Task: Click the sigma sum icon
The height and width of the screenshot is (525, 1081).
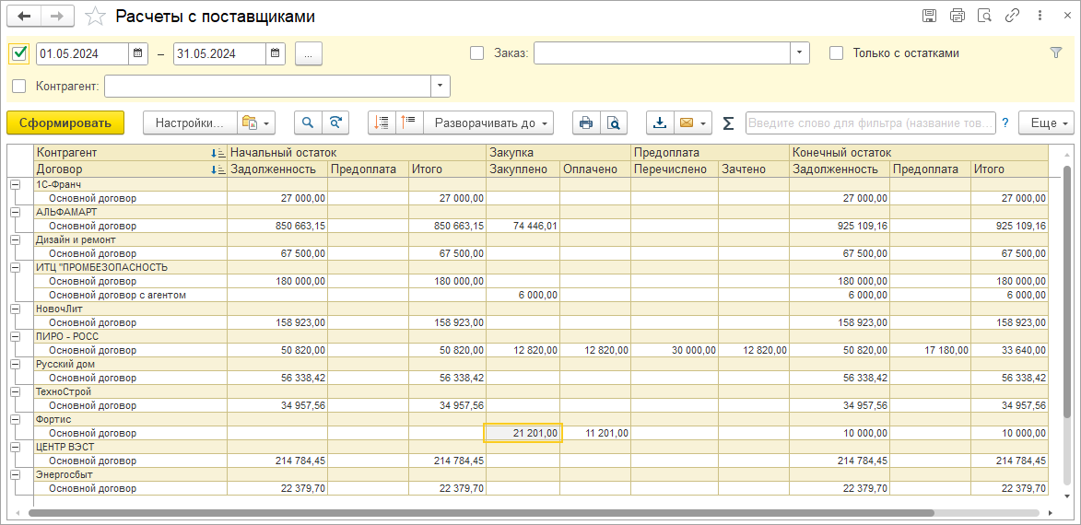Action: (728, 122)
